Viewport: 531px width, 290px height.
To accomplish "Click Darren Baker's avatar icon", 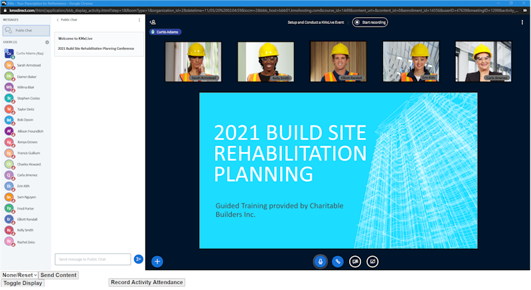I will (x=9, y=76).
